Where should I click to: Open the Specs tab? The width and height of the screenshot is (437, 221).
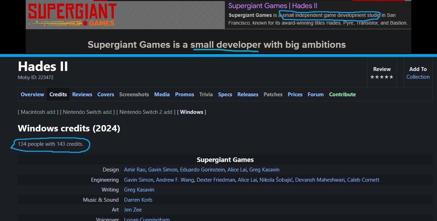coord(225,95)
